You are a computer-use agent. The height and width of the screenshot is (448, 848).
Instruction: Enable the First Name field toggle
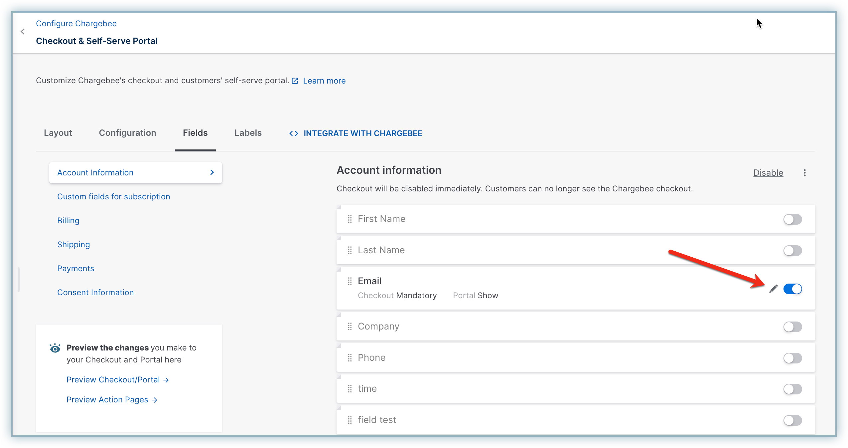792,219
